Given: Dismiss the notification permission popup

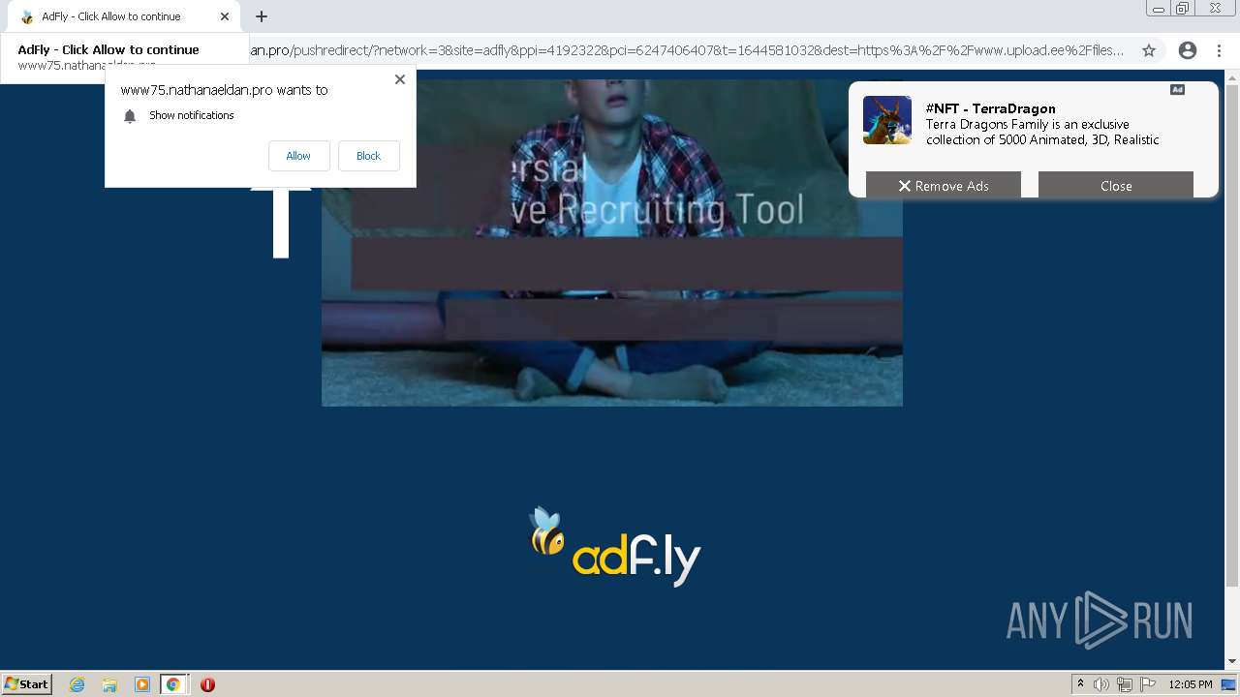Looking at the screenshot, I should click(x=399, y=79).
